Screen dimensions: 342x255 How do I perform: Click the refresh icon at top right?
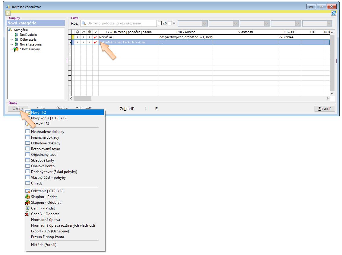[334, 13]
